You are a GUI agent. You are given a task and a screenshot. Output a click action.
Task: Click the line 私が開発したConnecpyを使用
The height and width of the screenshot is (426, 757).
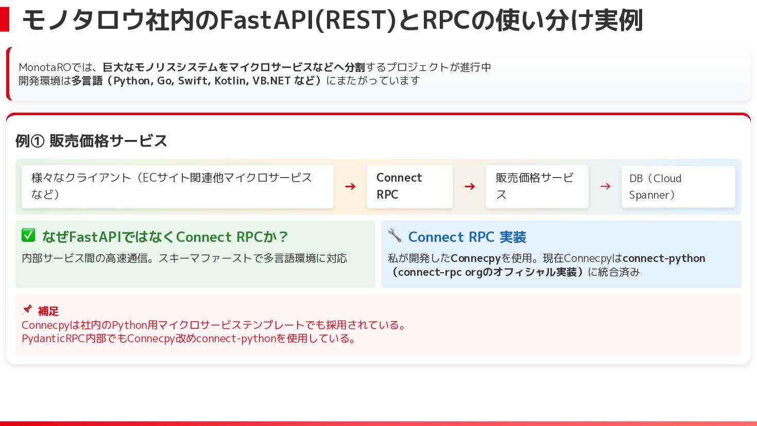tap(460, 258)
